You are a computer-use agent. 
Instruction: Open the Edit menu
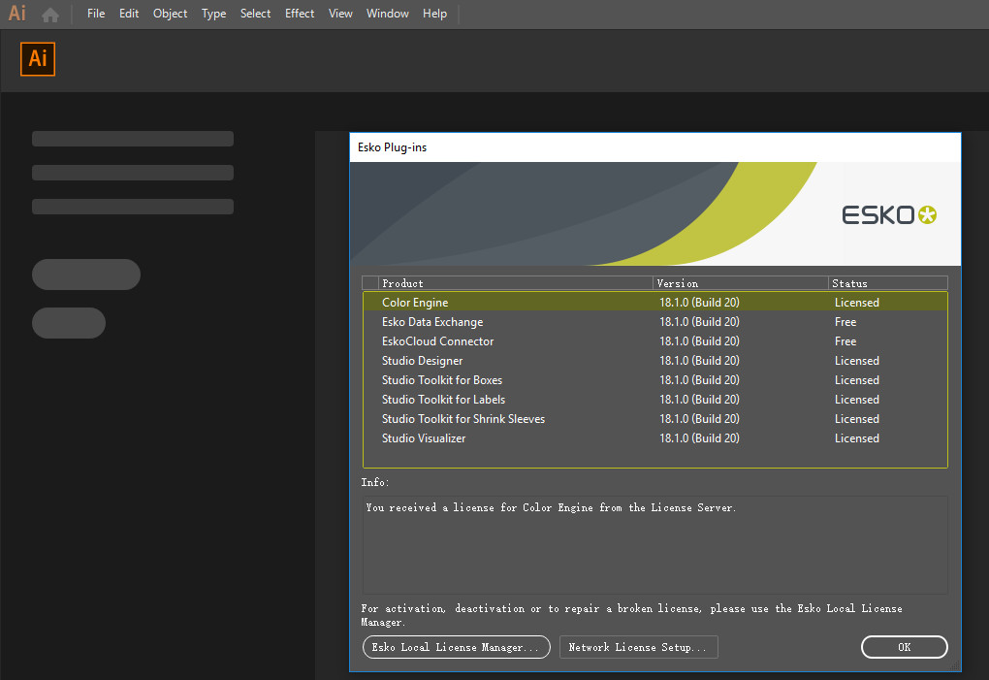(x=129, y=14)
